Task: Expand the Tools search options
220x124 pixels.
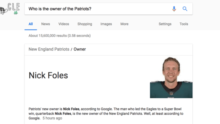Action: pyautogui.click(x=184, y=24)
